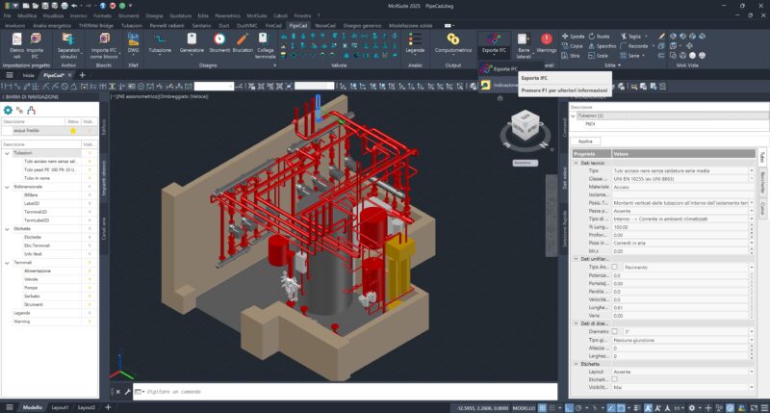The width and height of the screenshot is (770, 413).
Task: Switch to the FireCad ribbon tab
Action: pos(273,25)
